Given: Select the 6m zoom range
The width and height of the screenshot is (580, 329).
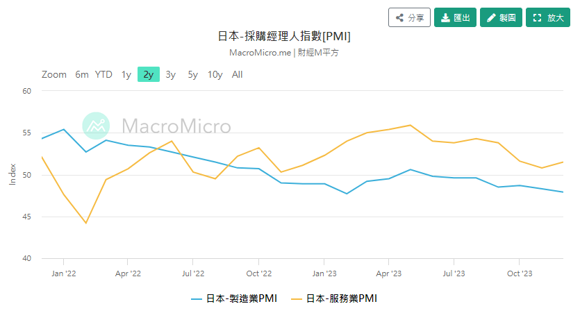Looking at the screenshot, I should (82, 74).
